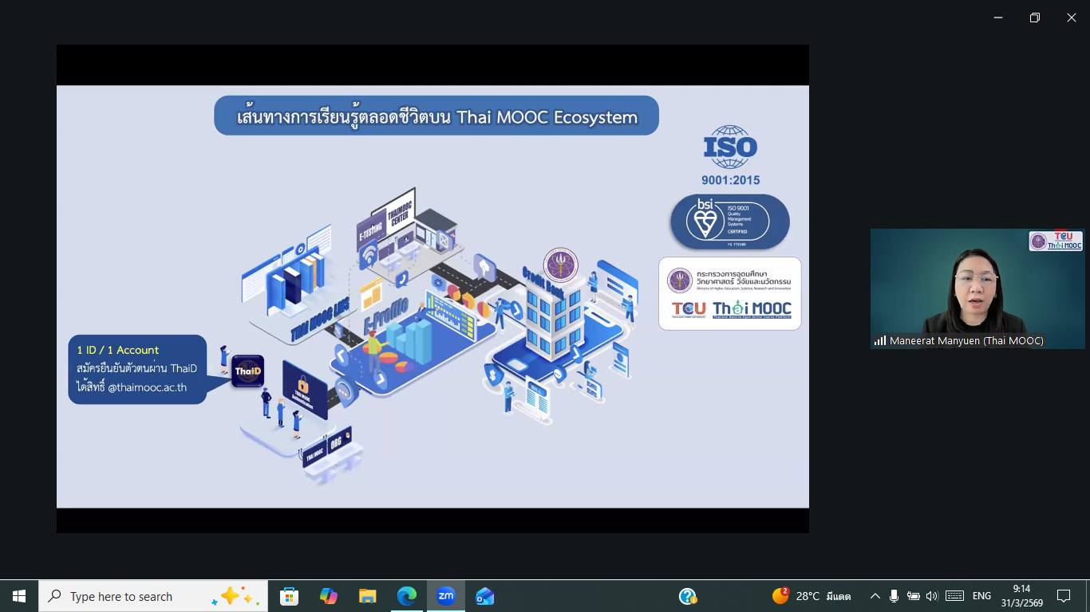
Task: Open the touch keyboard icon
Action: (954, 596)
